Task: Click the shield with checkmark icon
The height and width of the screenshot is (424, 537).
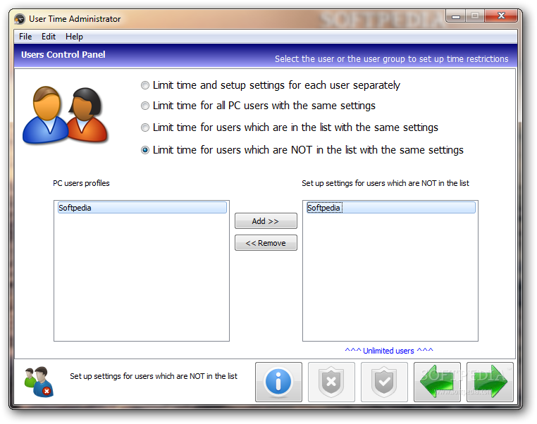Action: [384, 382]
